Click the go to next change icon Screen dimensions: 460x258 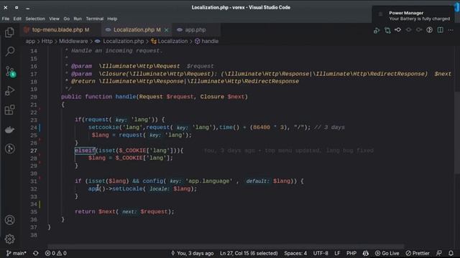(x=419, y=30)
